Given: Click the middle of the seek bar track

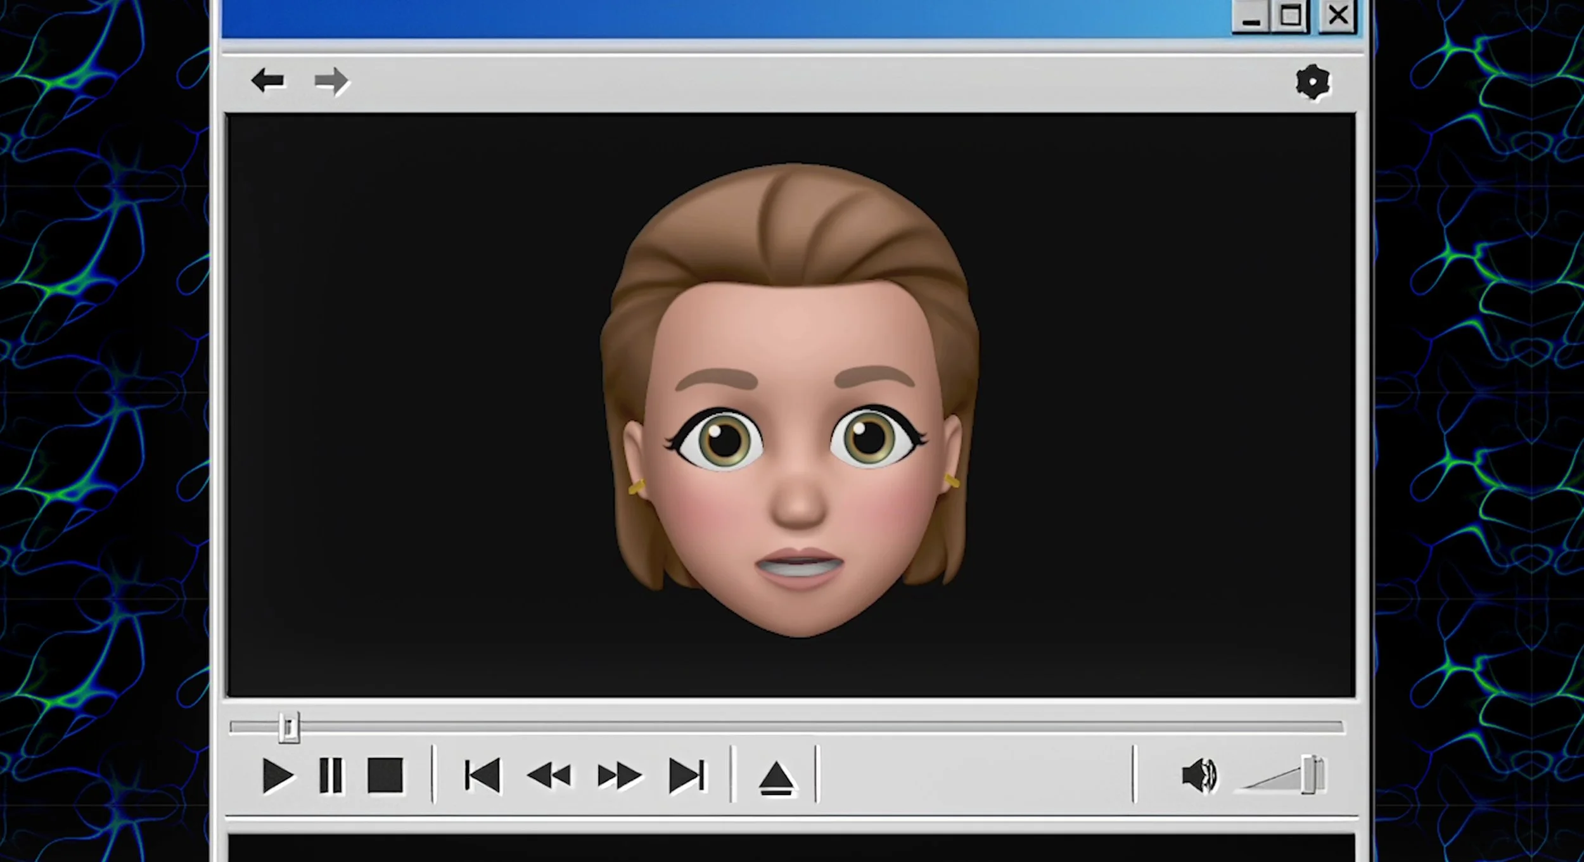Looking at the screenshot, I should point(786,727).
